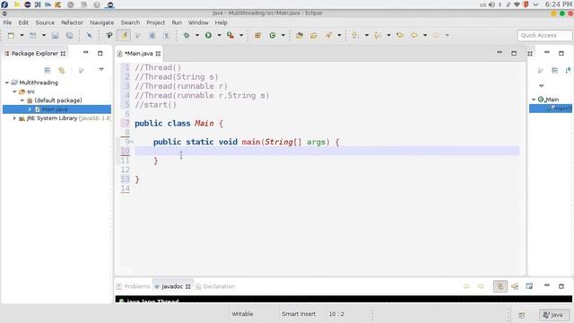The width and height of the screenshot is (574, 323).
Task: Minimize the Package Explorer panel
Action: (86, 53)
